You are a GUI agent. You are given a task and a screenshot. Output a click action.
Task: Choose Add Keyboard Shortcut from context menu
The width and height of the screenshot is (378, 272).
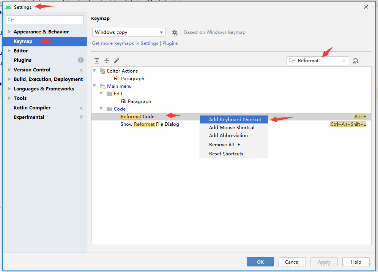click(x=234, y=119)
